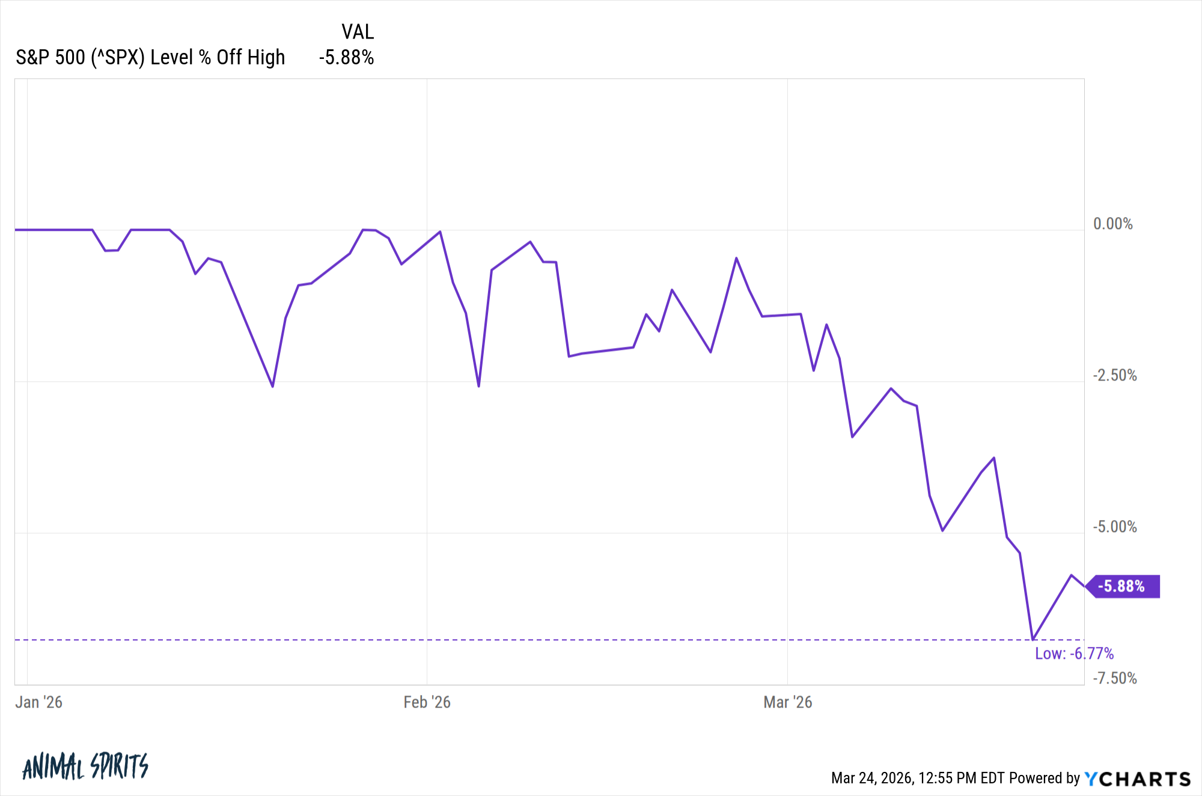Click the Jan '26 x-axis label
1202x796 pixels.
[x=39, y=702]
